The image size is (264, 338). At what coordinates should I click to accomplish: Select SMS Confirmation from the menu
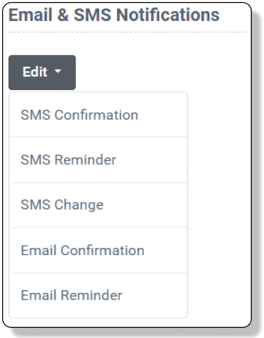point(98,115)
